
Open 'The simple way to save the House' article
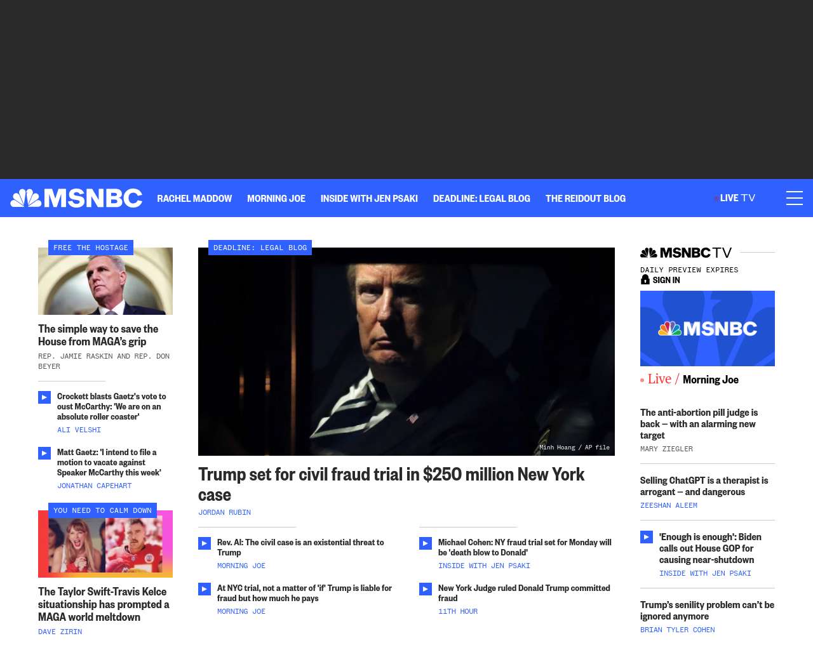coord(98,335)
